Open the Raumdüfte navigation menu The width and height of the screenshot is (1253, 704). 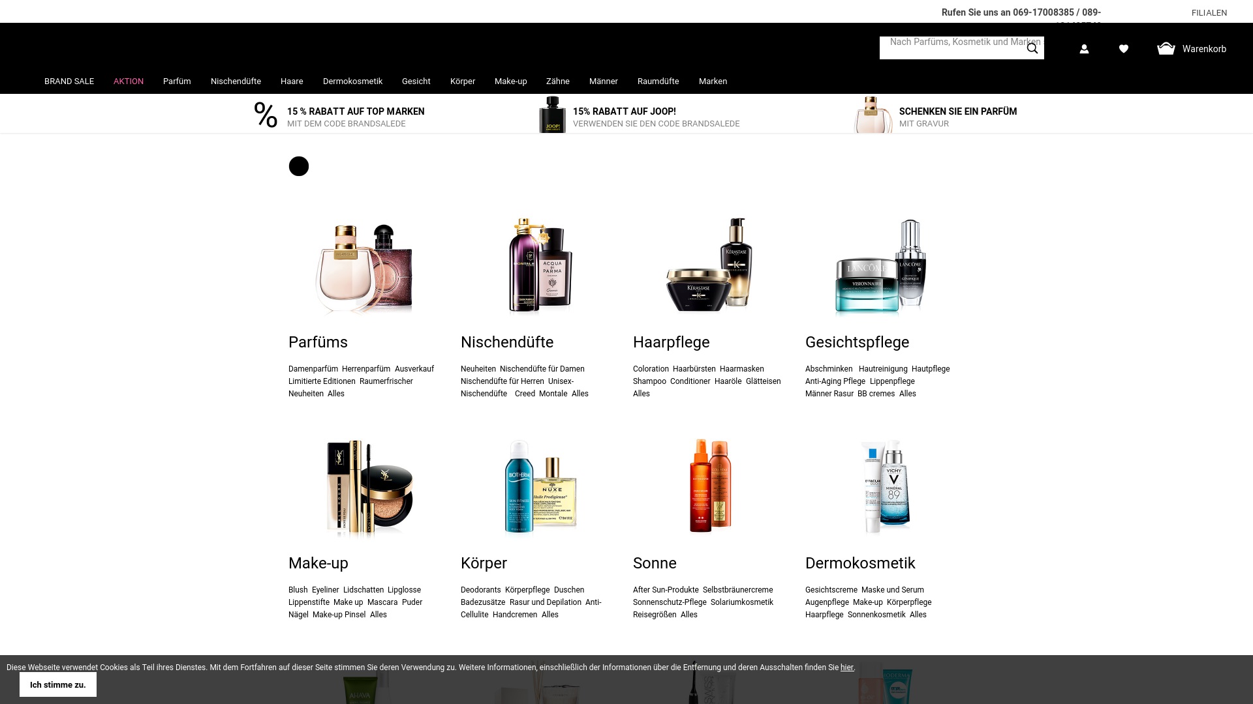coord(658,81)
